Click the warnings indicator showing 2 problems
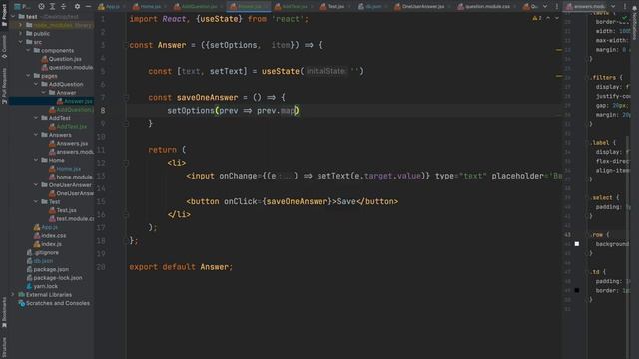This screenshot has height=359, width=639. coord(537,18)
